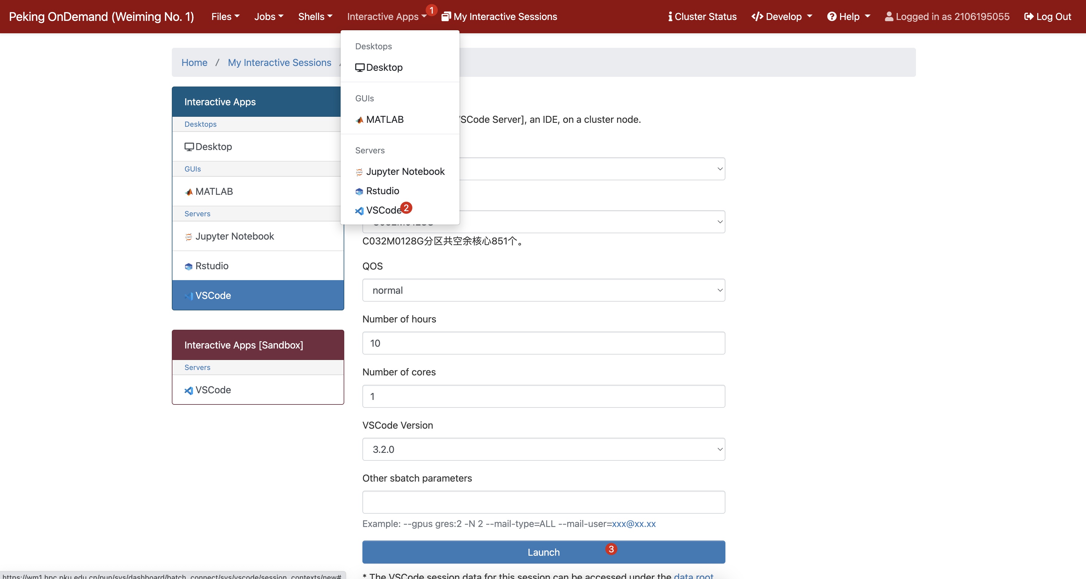Open the VSCode Version dropdown
Image resolution: width=1086 pixels, height=579 pixels.
click(543, 449)
